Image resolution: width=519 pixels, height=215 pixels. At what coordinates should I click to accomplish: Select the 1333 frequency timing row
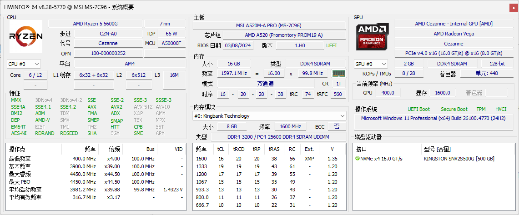tap(269, 166)
